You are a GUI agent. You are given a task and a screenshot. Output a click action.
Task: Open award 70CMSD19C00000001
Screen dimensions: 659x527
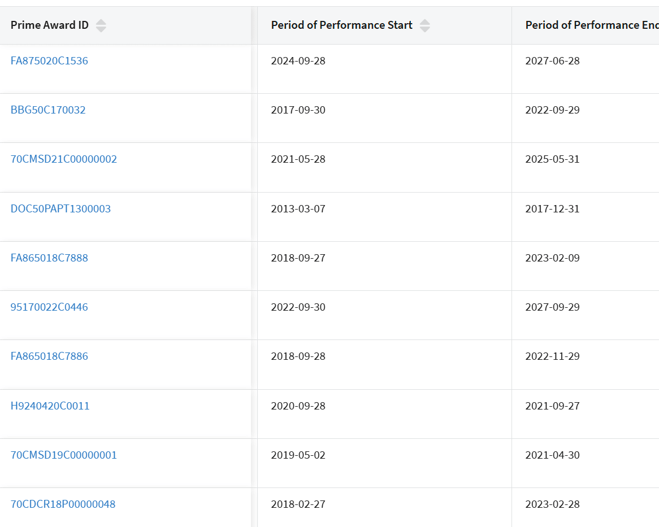(x=64, y=455)
